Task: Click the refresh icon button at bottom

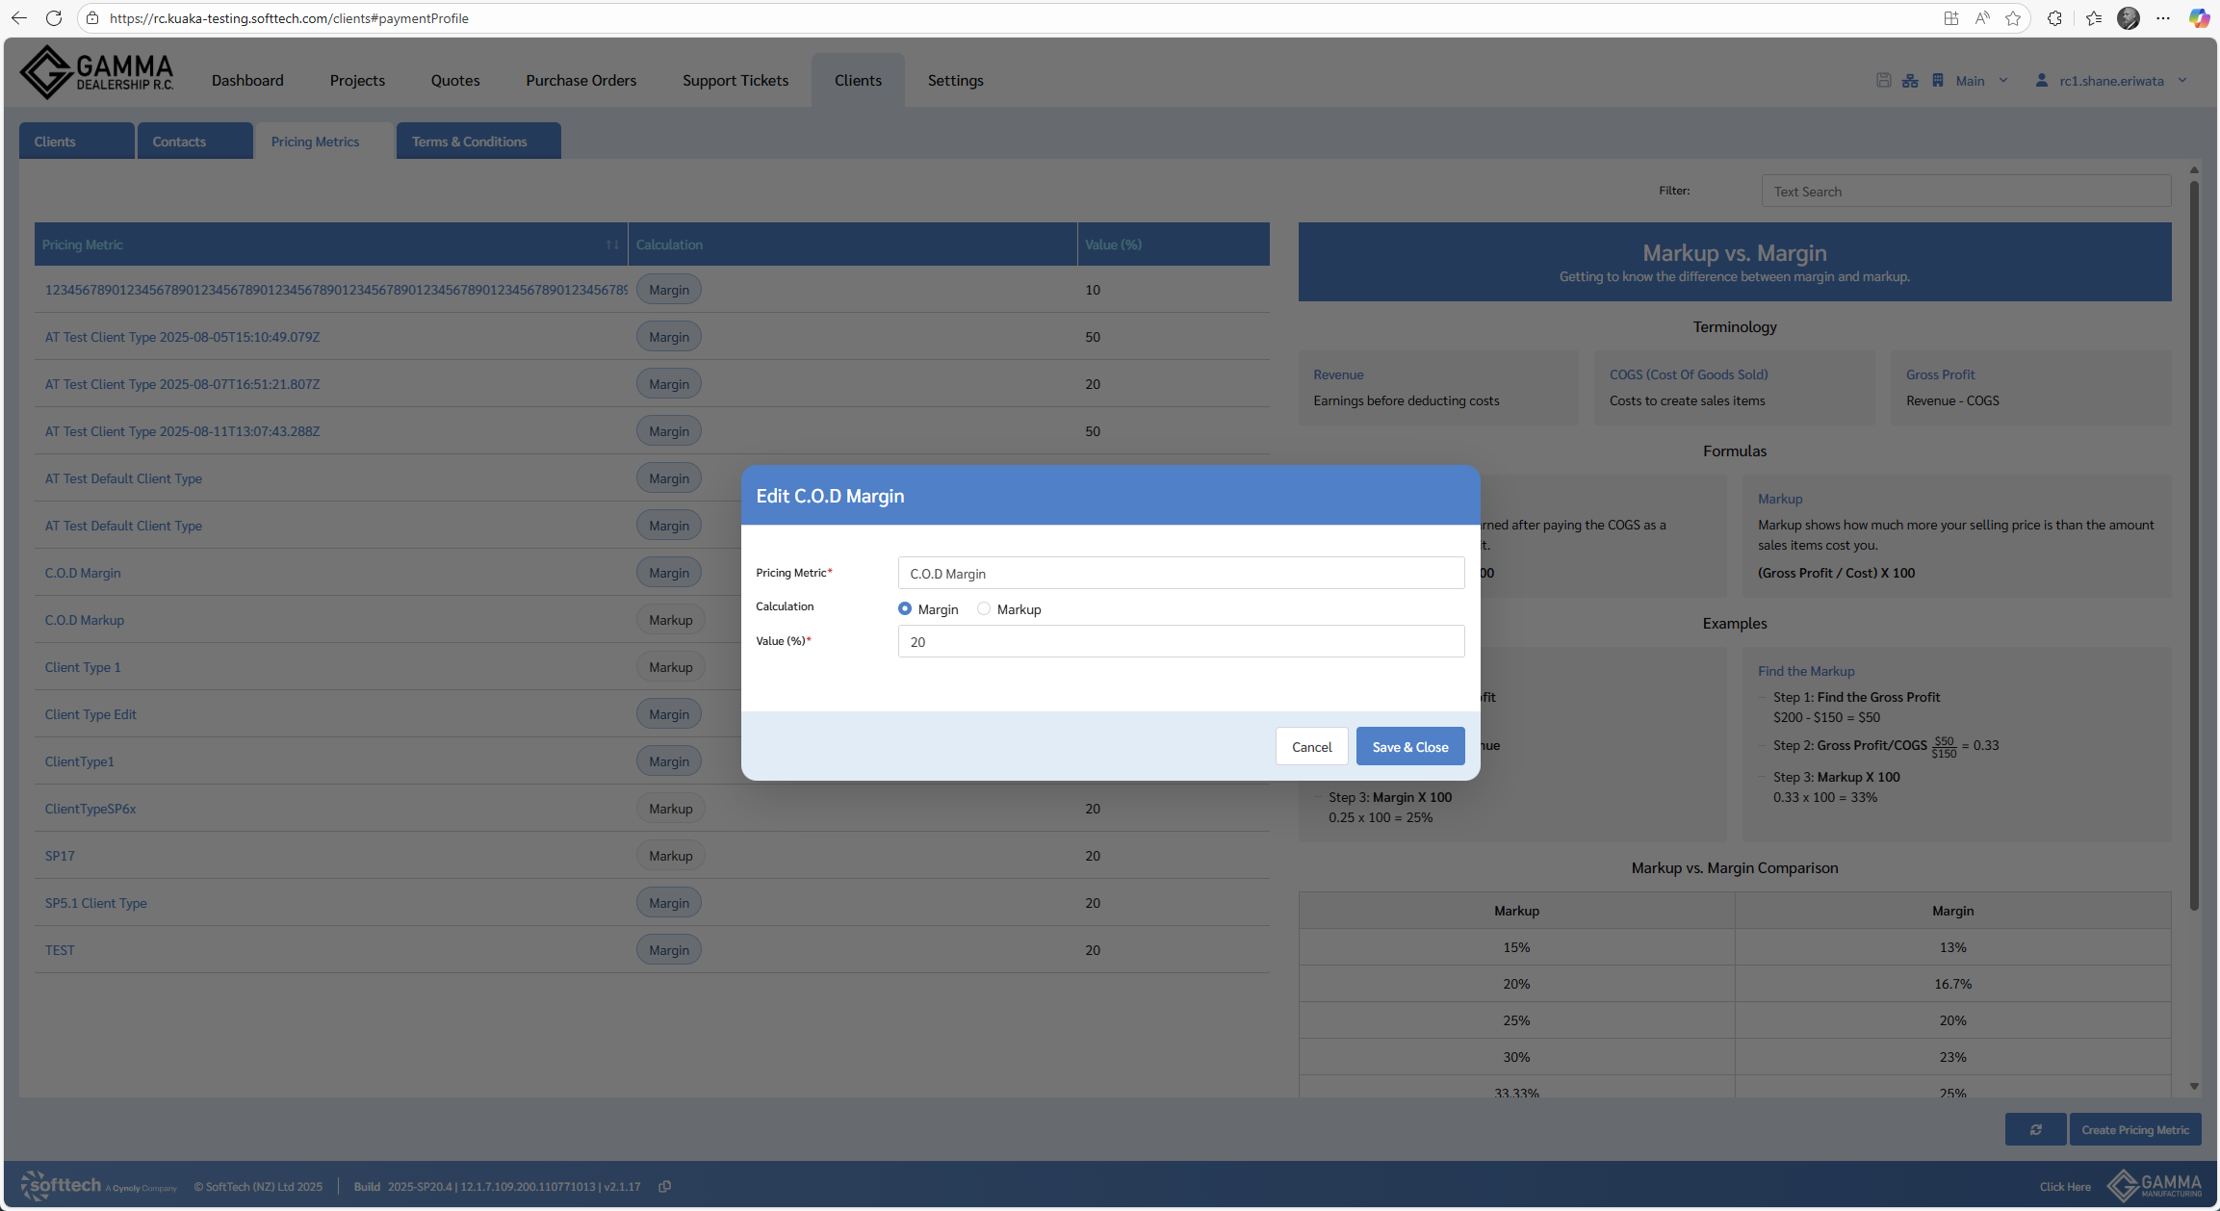Action: (2035, 1129)
